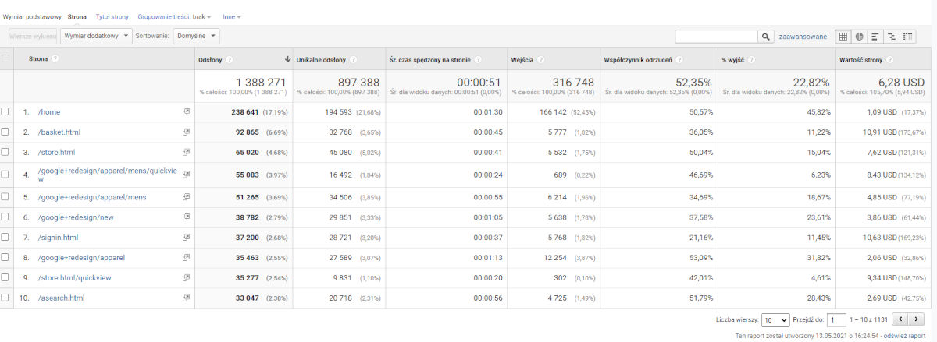
Task: Check the /signin.html row checkbox
Action: pyautogui.click(x=5, y=238)
